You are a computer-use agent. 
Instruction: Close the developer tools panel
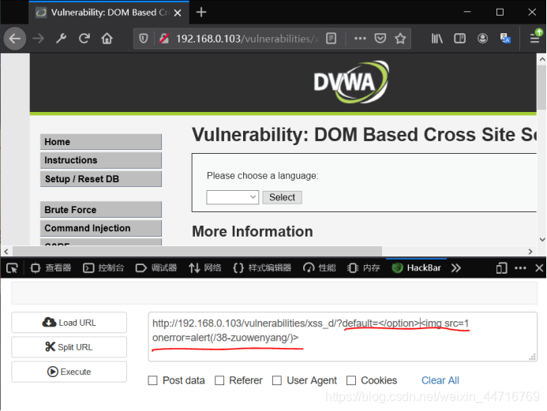(539, 268)
